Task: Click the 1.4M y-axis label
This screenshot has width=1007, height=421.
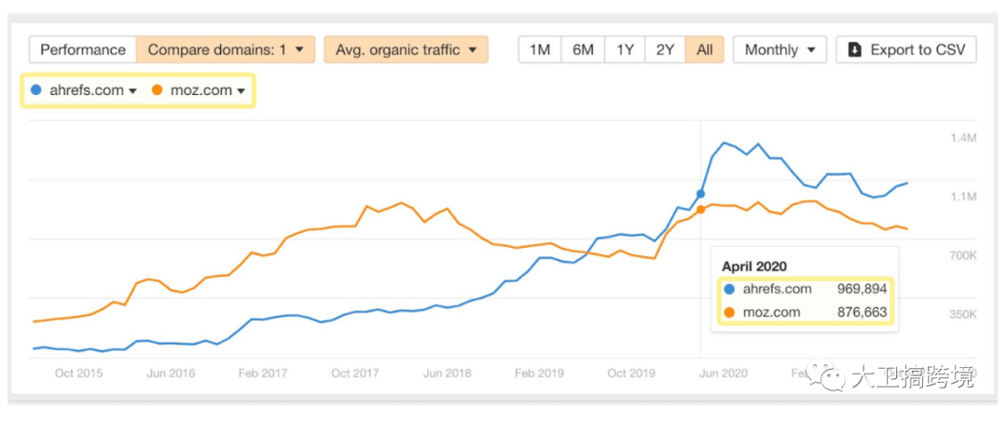Action: pyautogui.click(x=962, y=138)
